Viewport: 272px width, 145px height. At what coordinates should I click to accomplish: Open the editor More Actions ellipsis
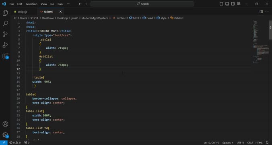coord(267,12)
